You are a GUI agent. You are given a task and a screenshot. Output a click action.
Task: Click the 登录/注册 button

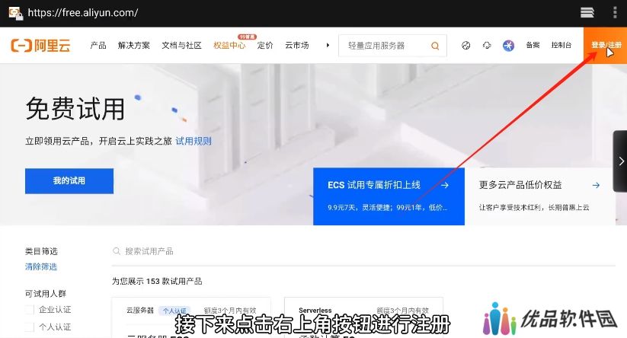pos(606,46)
